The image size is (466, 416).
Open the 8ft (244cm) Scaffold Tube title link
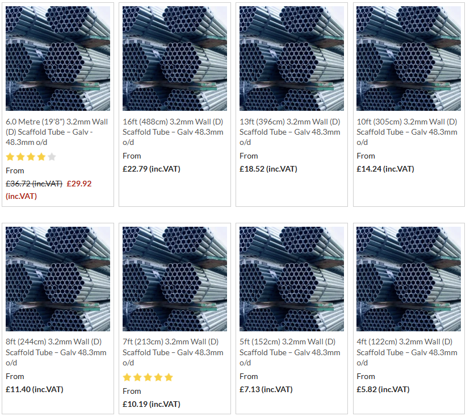56,352
